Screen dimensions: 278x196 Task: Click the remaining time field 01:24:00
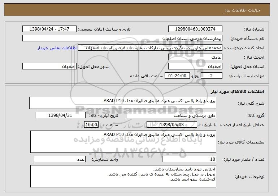point(177,76)
